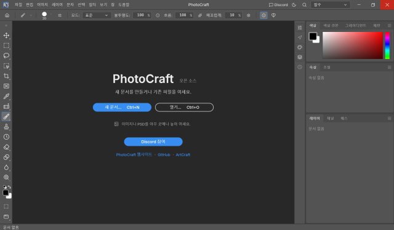Click the PhotoCraft app logo icon
Image resolution: width=394 pixels, height=230 pixels.
6,5
